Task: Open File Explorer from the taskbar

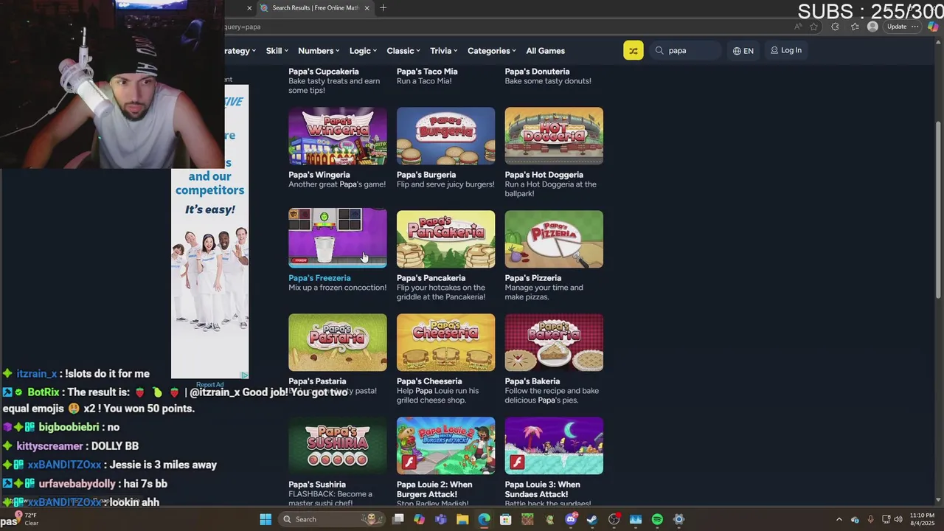Action: [x=462, y=519]
